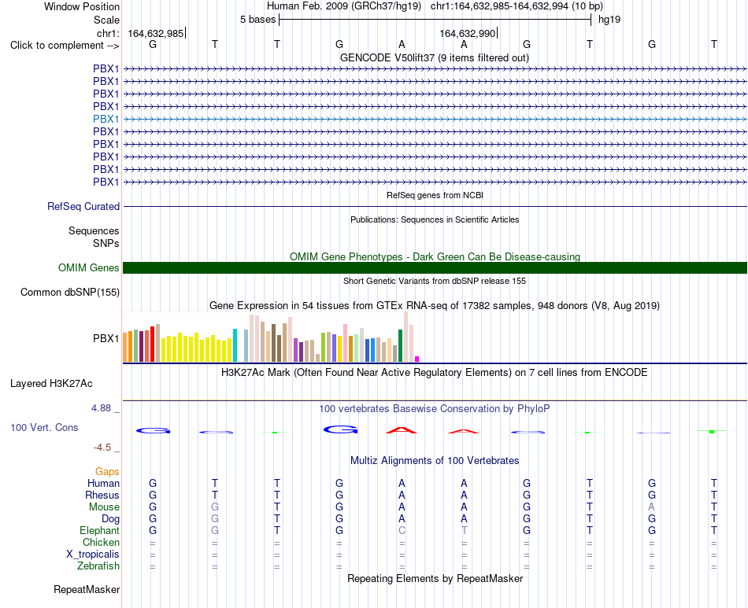Click the faded C in the Elephant row
748x608 pixels.
pos(402,530)
